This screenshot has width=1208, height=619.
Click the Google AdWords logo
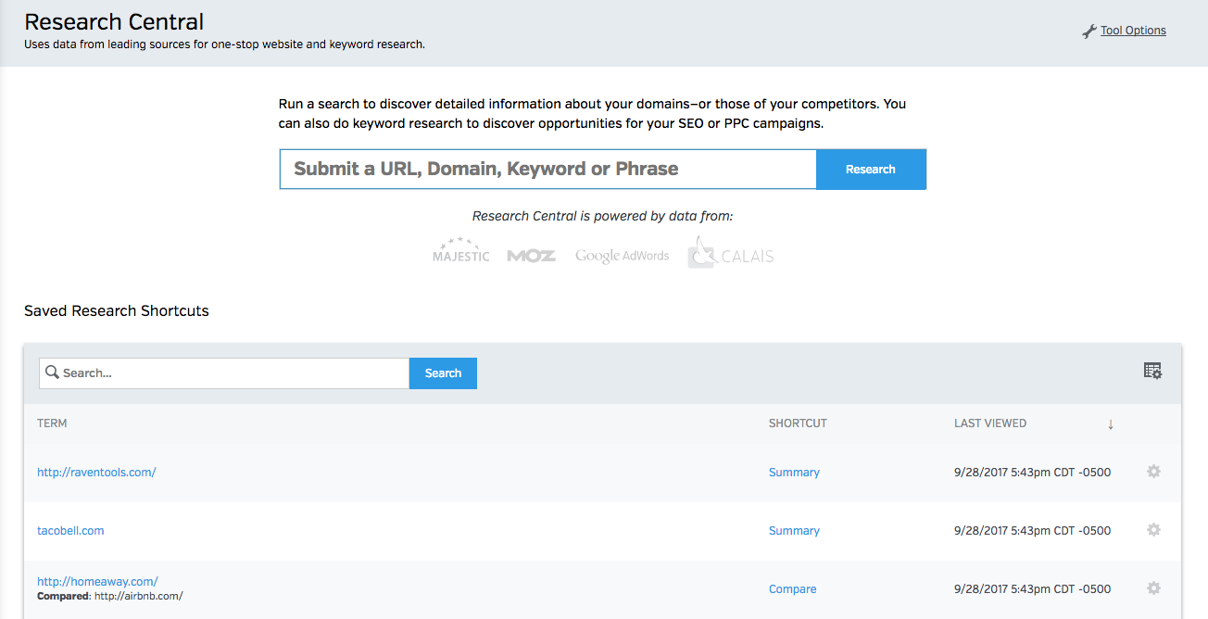point(622,256)
